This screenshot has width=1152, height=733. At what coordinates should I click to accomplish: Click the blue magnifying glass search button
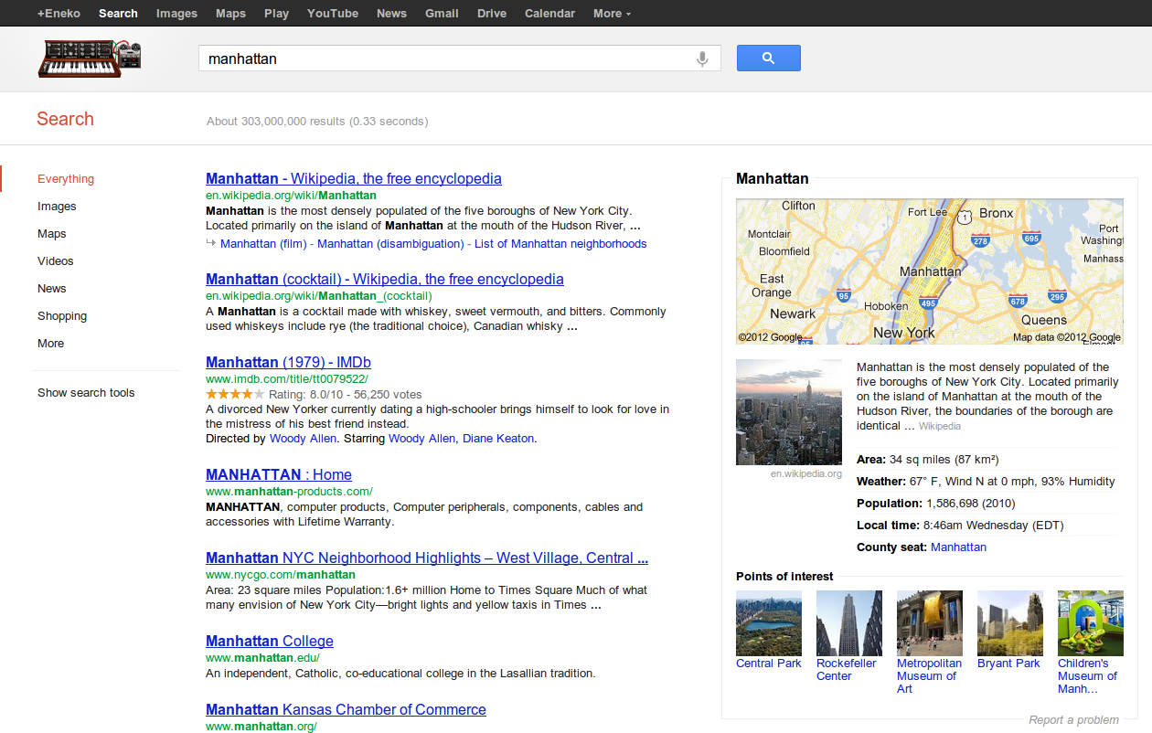pyautogui.click(x=769, y=58)
